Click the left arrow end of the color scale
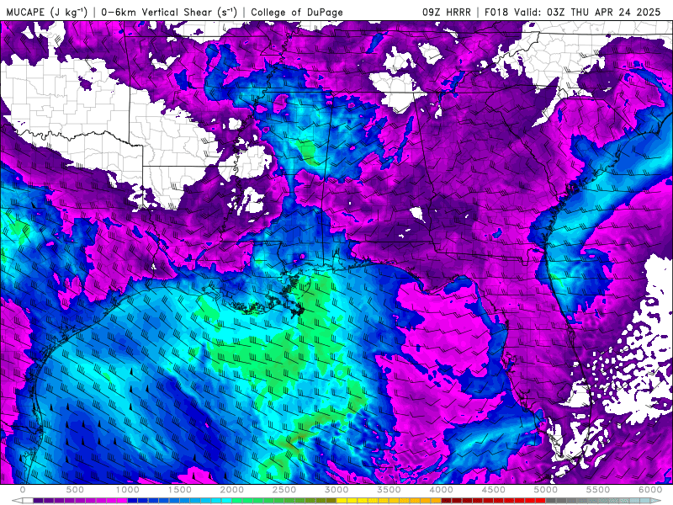The image size is (673, 505). click(x=17, y=501)
